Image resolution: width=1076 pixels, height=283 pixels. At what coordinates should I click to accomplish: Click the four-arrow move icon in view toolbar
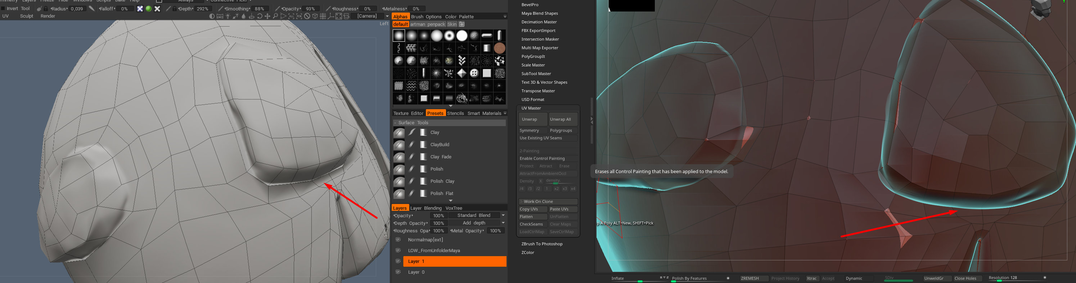click(x=267, y=16)
